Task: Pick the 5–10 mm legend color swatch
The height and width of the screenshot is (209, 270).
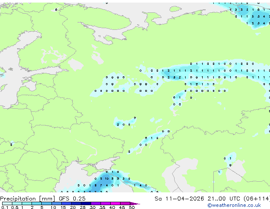Action: click(46, 203)
